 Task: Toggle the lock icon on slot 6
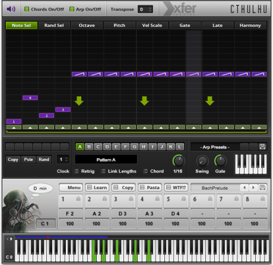click(210, 199)
